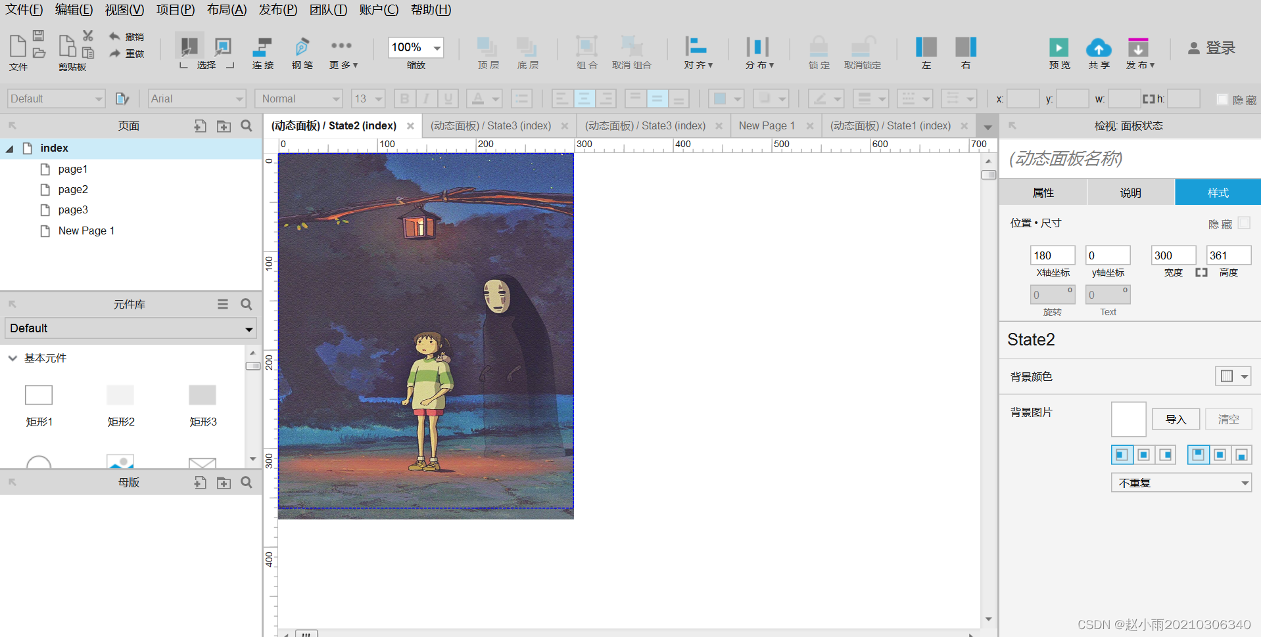Open the Normal font weight dropdown
The width and height of the screenshot is (1261, 637).
click(299, 99)
